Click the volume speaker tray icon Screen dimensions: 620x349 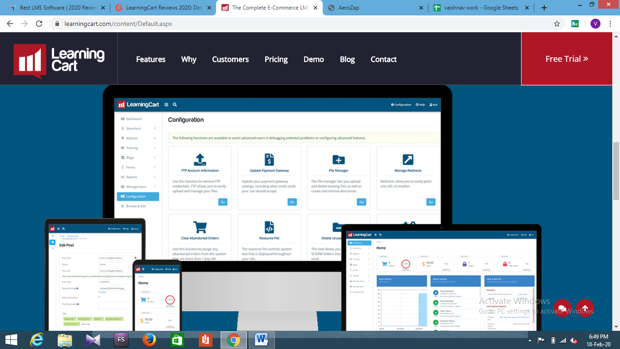point(574,340)
